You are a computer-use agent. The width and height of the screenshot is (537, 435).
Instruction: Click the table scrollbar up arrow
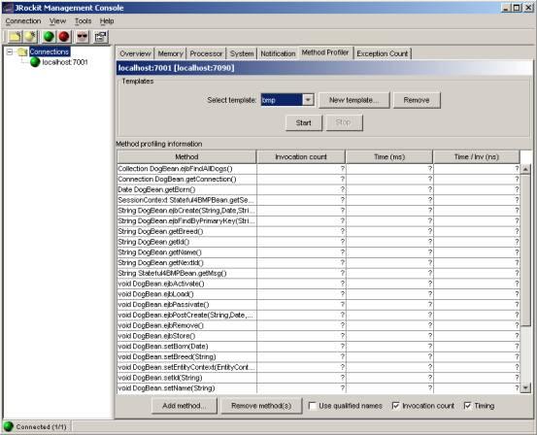coord(525,169)
